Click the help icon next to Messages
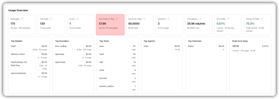 pyautogui.click(x=22, y=19)
